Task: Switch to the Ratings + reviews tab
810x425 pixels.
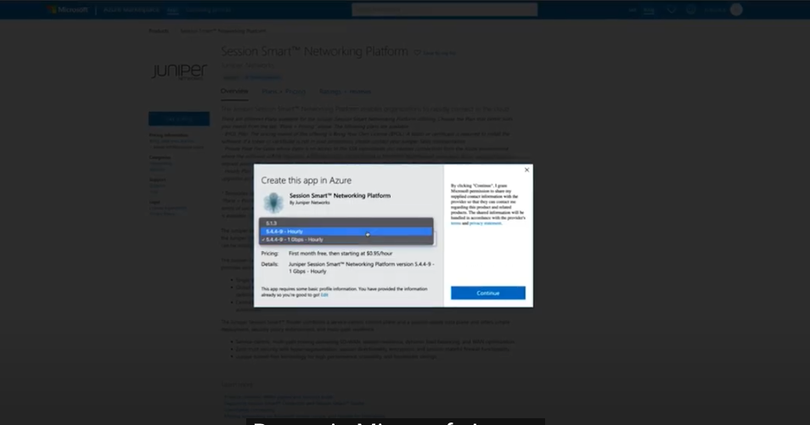Action: (x=345, y=92)
